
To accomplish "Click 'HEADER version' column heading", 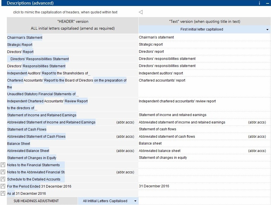I will [73, 21].
